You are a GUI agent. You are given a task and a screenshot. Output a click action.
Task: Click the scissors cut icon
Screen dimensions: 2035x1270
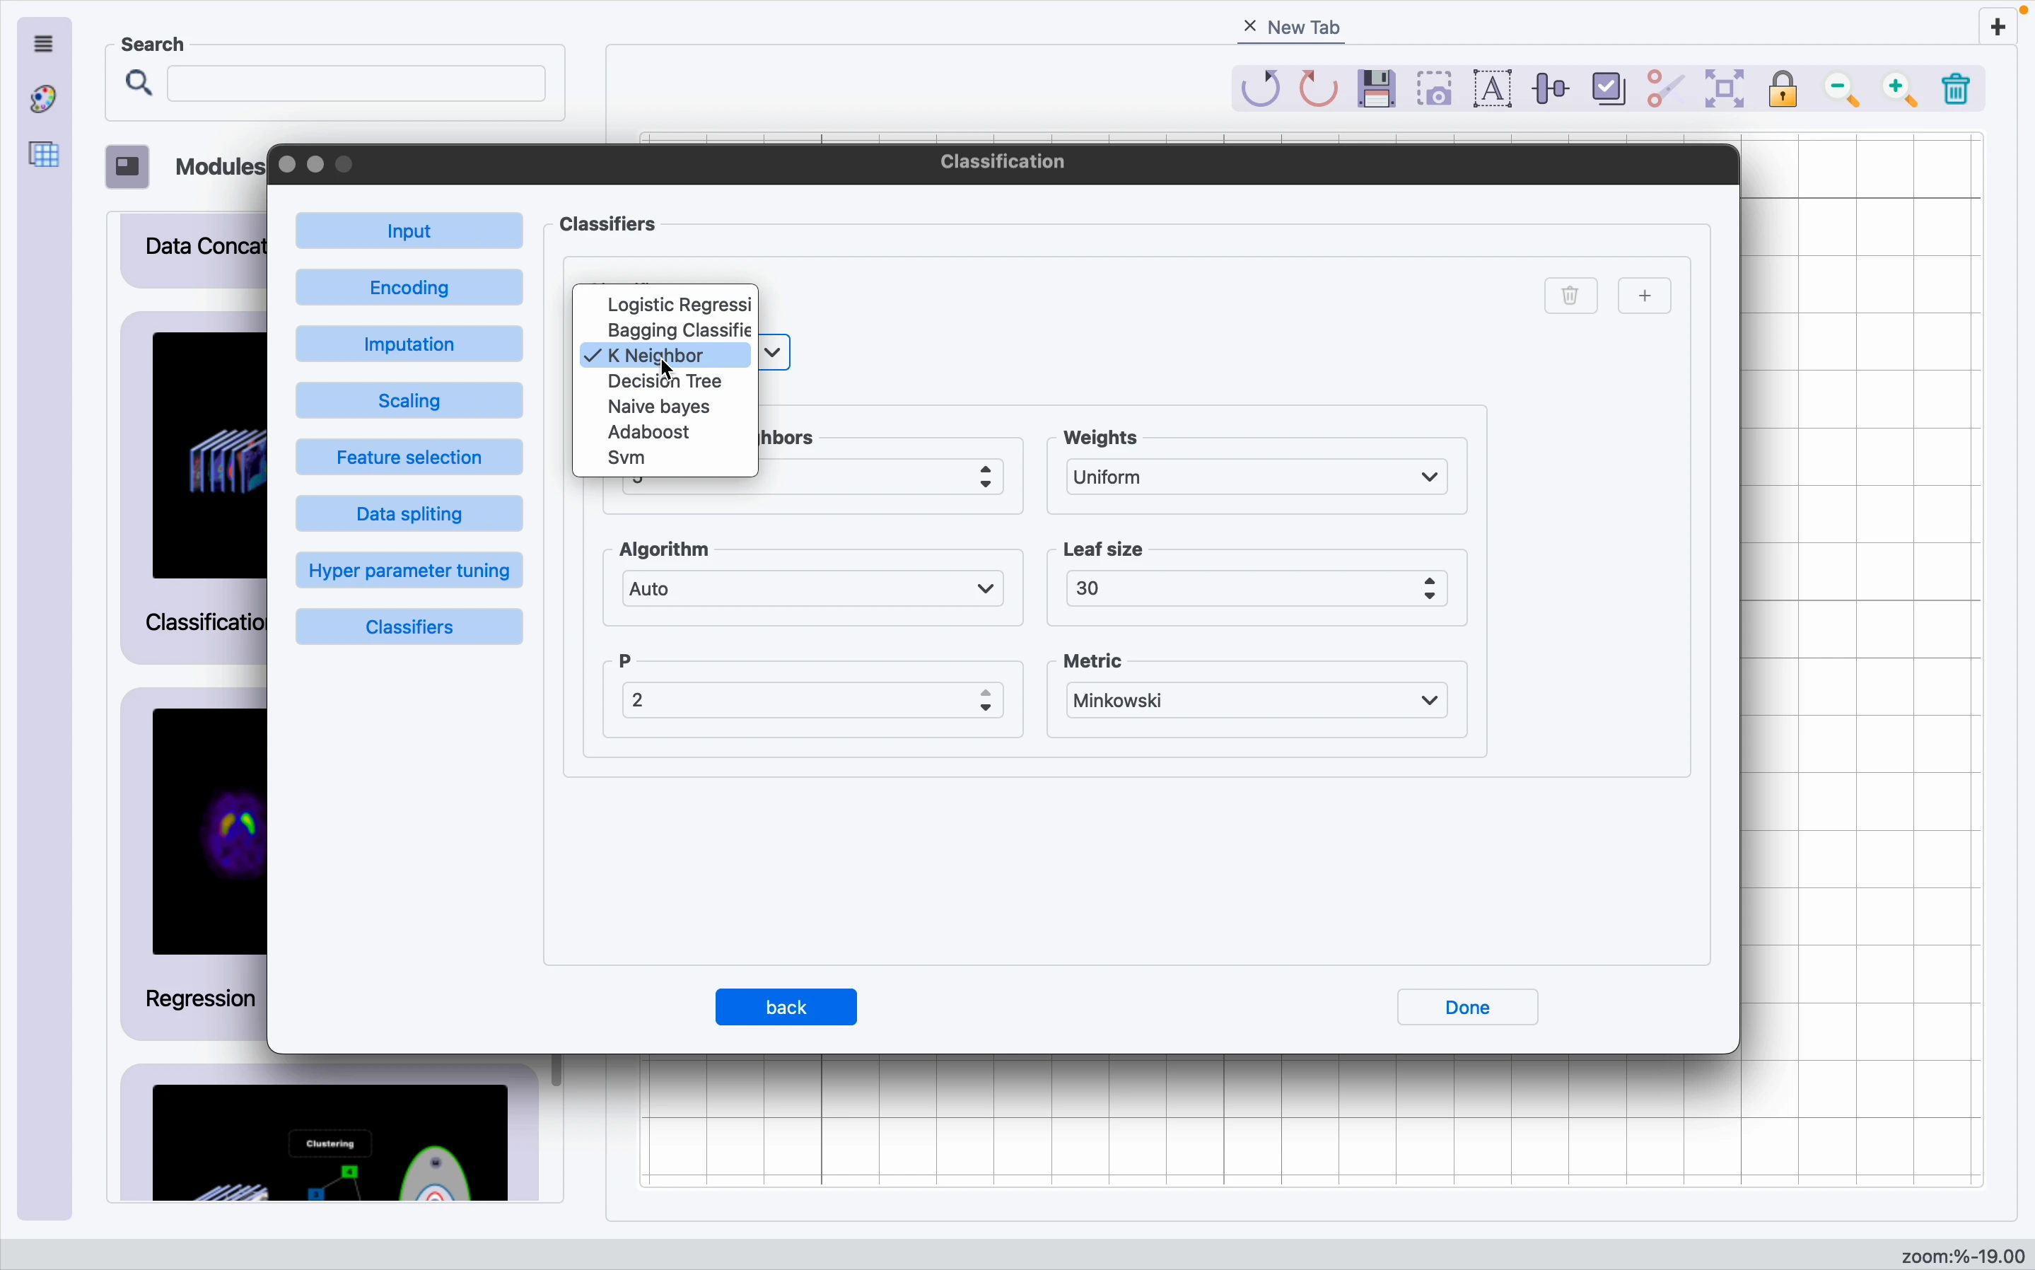click(x=1667, y=89)
